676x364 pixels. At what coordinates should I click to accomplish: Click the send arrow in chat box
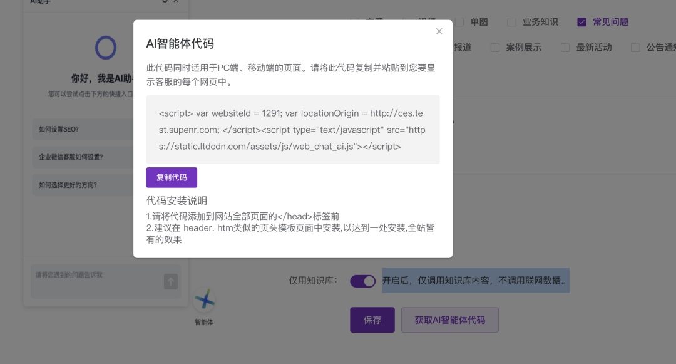click(171, 282)
